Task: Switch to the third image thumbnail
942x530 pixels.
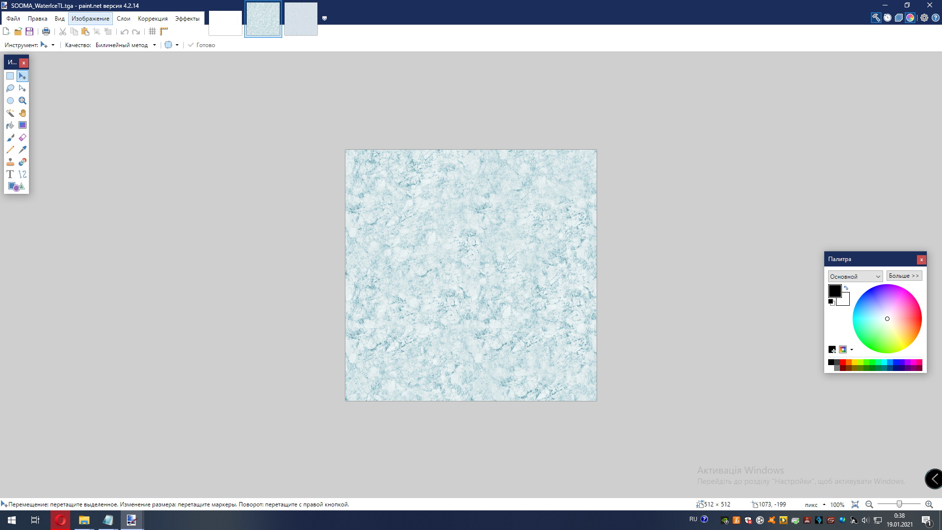Action: [x=301, y=19]
